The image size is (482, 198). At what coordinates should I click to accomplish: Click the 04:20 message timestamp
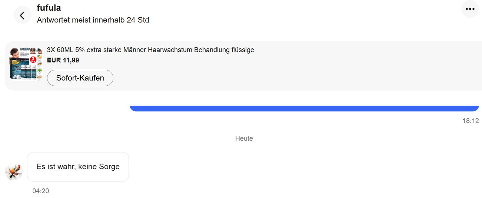41,191
